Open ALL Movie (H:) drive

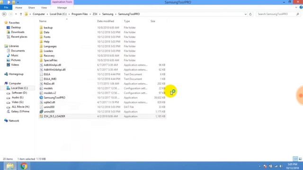click(20, 107)
